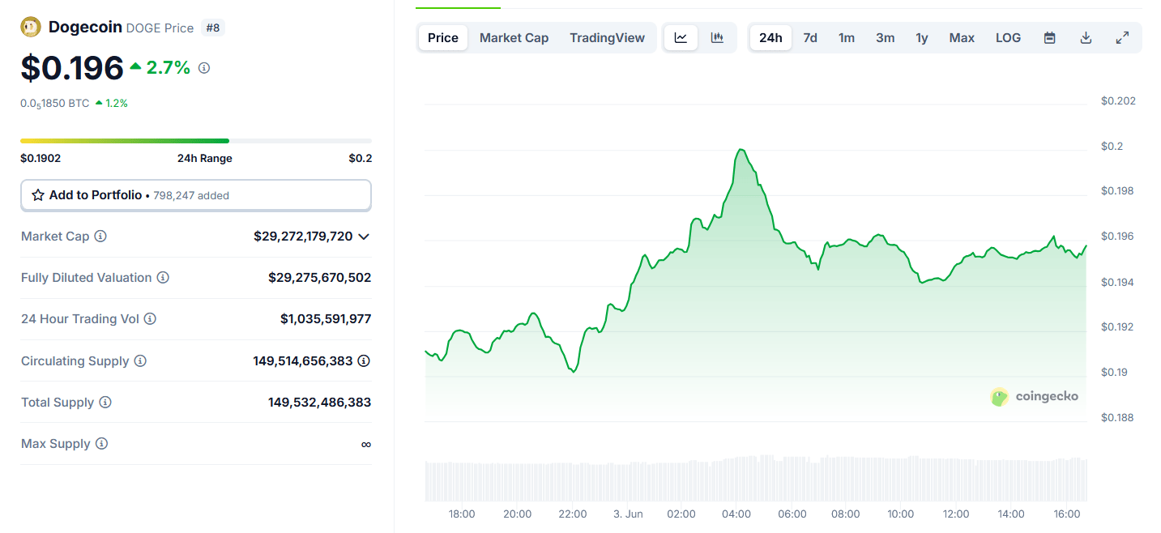The width and height of the screenshot is (1161, 533).
Task: Click Total Supply info icon
Action: pos(105,403)
